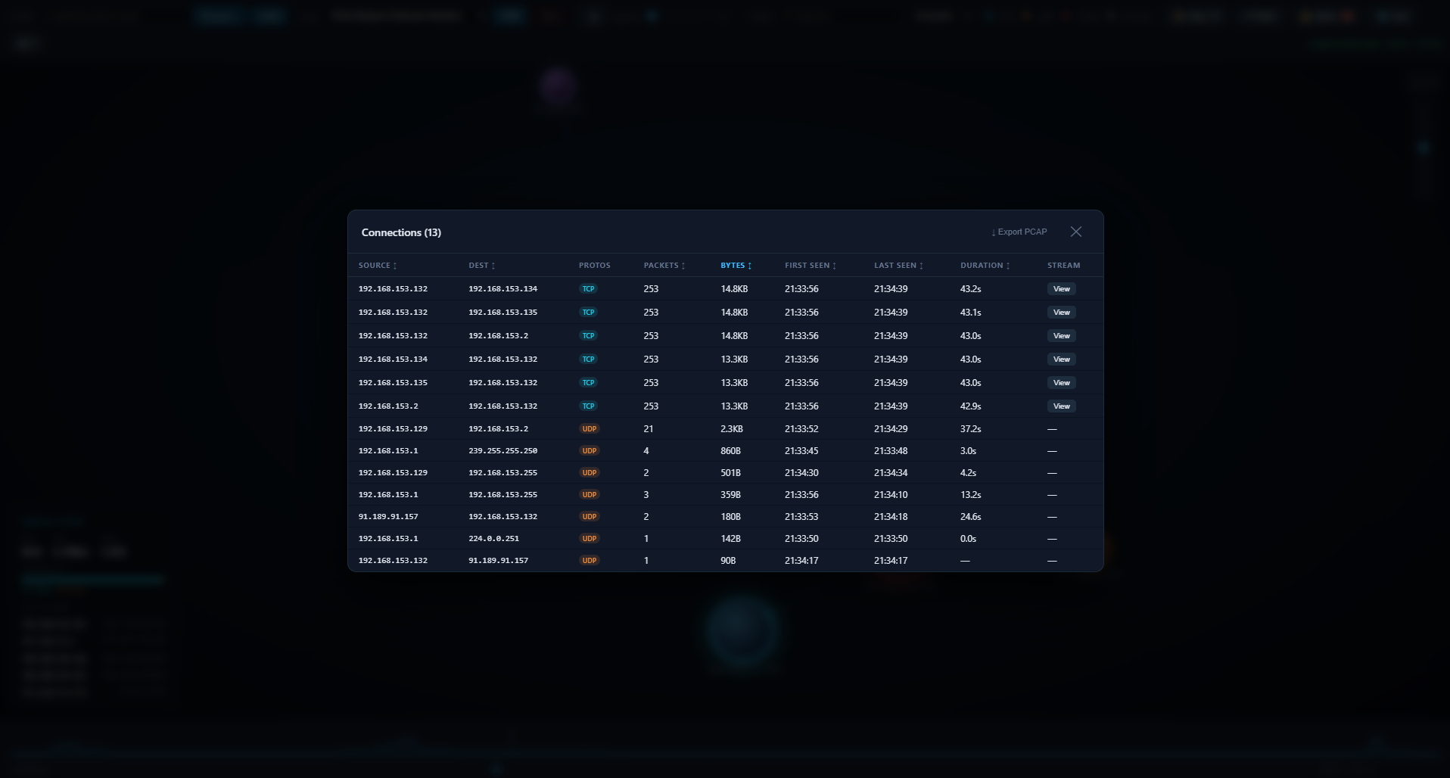1450x778 pixels.
Task: Click the packet count 3
Action: 646,495
